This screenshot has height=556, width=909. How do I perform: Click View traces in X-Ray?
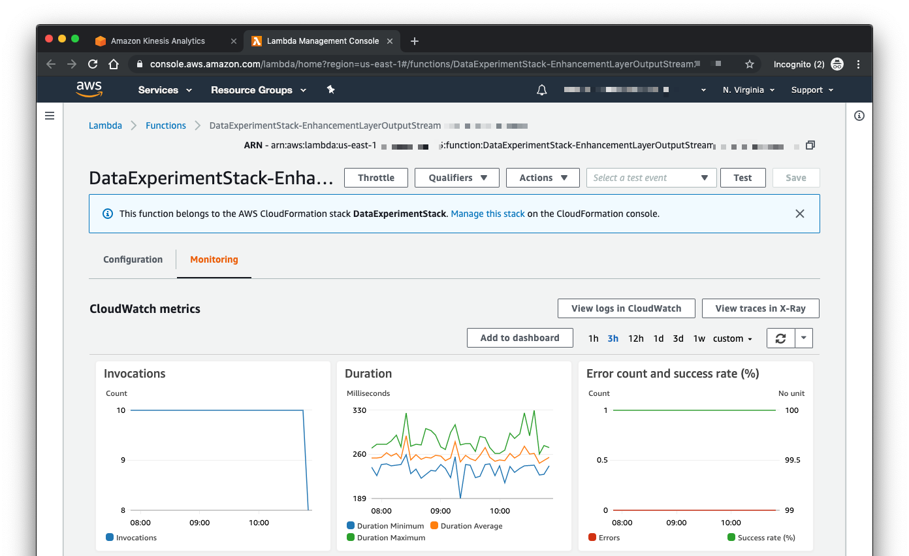[x=761, y=308]
